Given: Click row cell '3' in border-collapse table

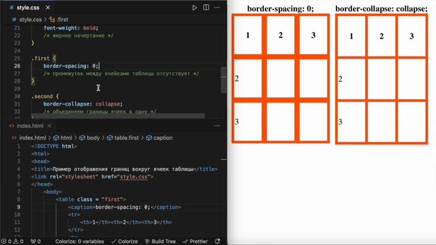Looking at the screenshot, I should click(x=352, y=122).
